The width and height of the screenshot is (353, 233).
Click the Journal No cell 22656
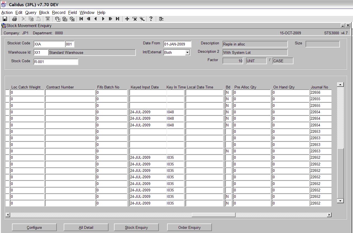321,92
